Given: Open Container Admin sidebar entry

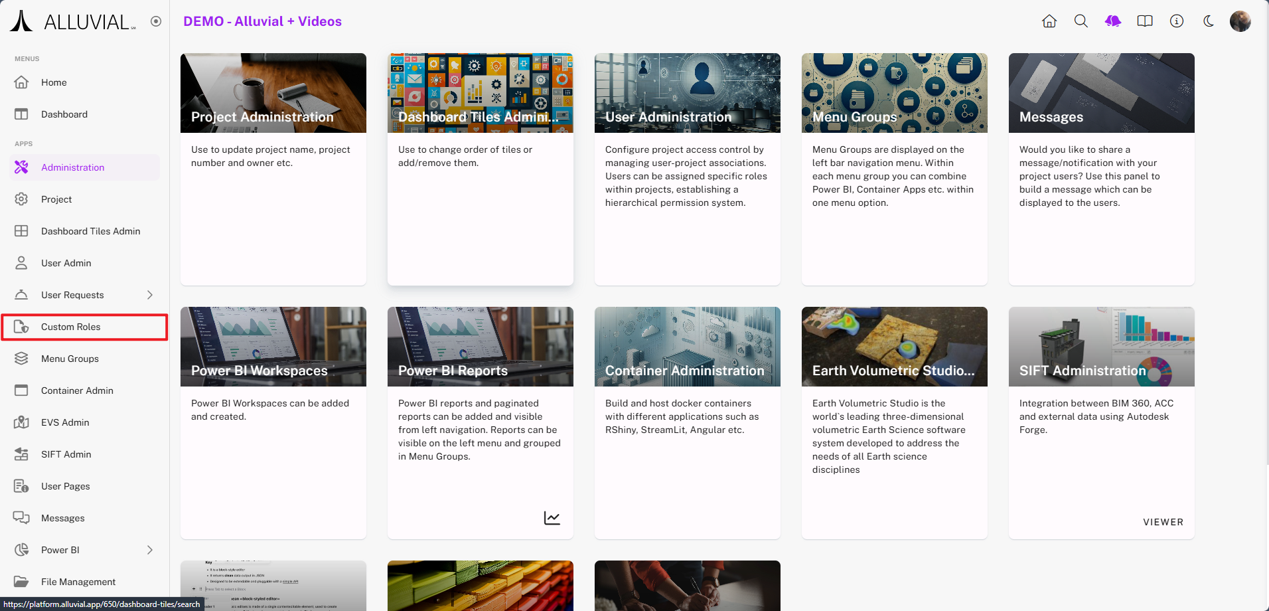Looking at the screenshot, I should pos(85,391).
